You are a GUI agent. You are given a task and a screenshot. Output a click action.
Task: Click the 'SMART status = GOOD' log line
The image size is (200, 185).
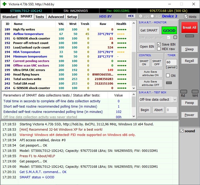(37, 177)
